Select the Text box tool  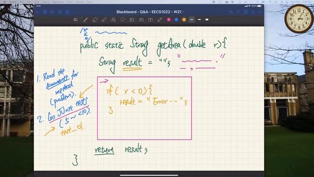pos(151,20)
